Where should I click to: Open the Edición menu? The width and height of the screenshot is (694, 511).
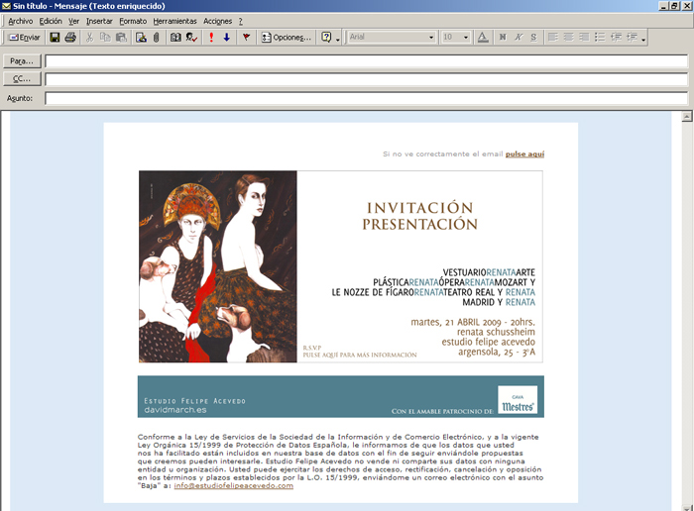pyautogui.click(x=51, y=21)
